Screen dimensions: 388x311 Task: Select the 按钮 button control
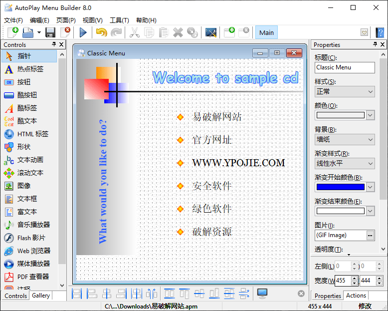pyautogui.click(x=29, y=82)
